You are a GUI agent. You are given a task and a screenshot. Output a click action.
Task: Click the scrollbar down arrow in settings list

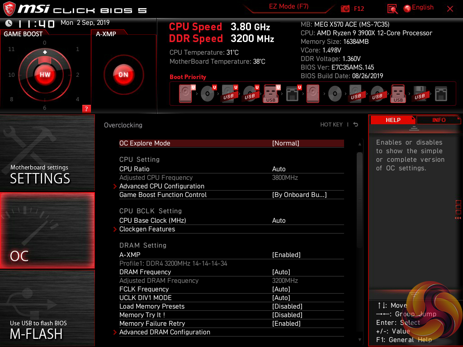(x=359, y=340)
